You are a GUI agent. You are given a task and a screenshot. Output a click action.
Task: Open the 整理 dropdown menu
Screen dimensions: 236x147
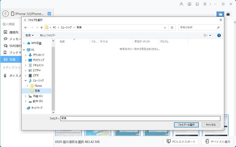29,35
